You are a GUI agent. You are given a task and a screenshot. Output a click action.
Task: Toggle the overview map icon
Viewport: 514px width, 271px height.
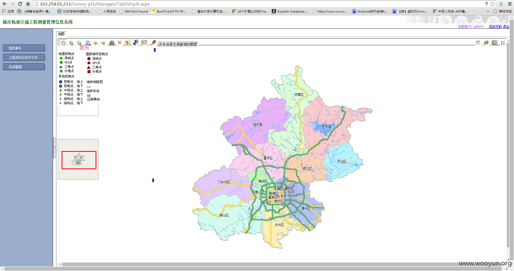tap(494, 43)
